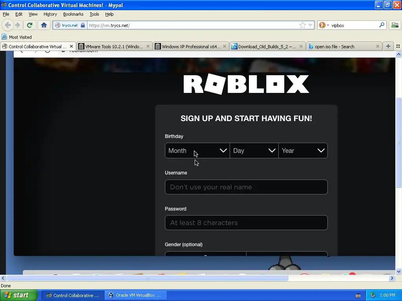Open the Help menu
402x301 pixels.
click(109, 14)
